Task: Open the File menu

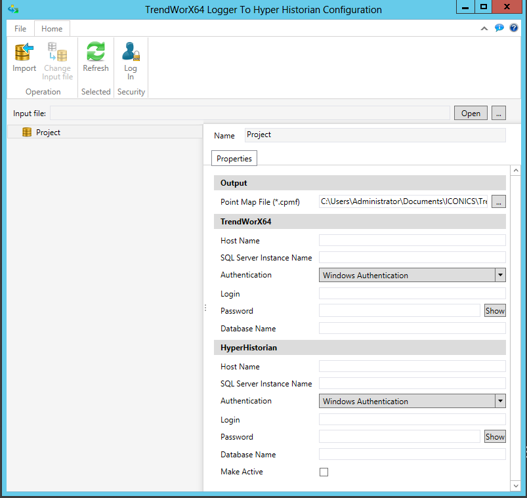Action: pyautogui.click(x=20, y=29)
